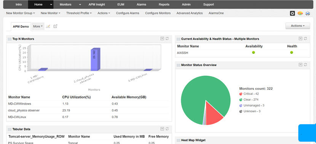Open Current Availability widget options dropdown
316x144 pixels.
point(300,39)
